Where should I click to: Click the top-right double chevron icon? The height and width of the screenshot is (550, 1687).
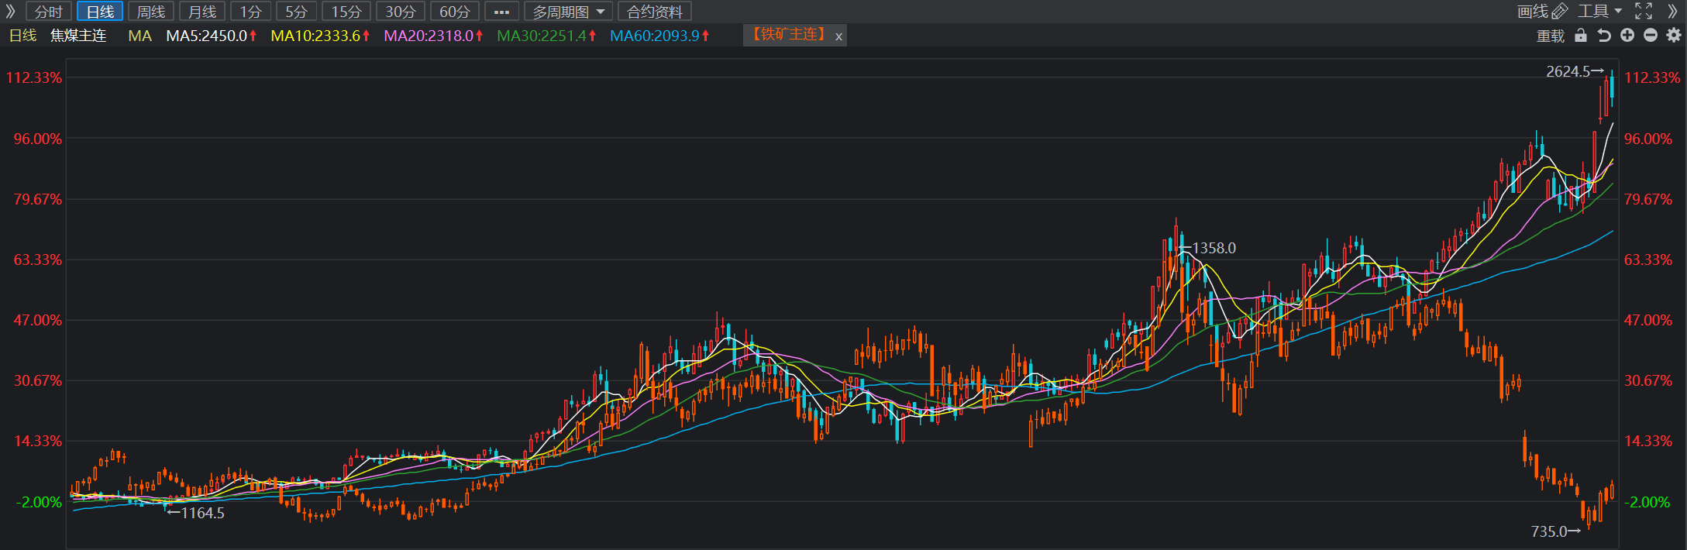click(1672, 11)
